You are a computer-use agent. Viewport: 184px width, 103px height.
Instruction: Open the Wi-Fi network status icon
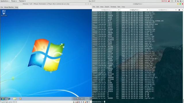click(176, 1)
